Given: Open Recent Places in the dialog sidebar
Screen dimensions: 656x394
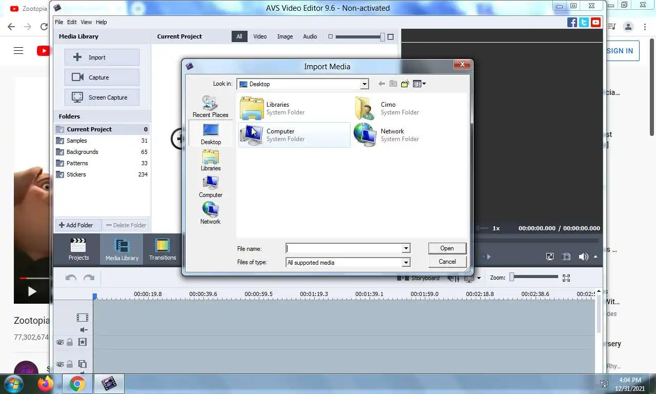Looking at the screenshot, I should tap(210, 107).
